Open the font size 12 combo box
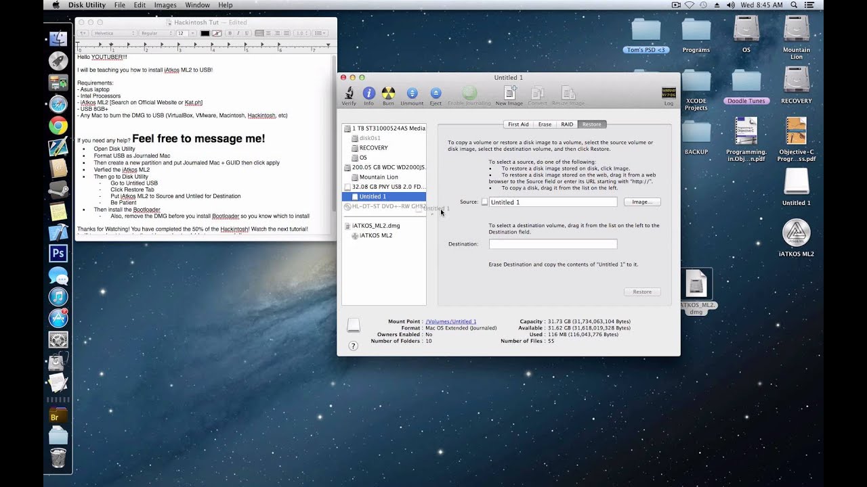The width and height of the screenshot is (867, 487). click(x=185, y=32)
